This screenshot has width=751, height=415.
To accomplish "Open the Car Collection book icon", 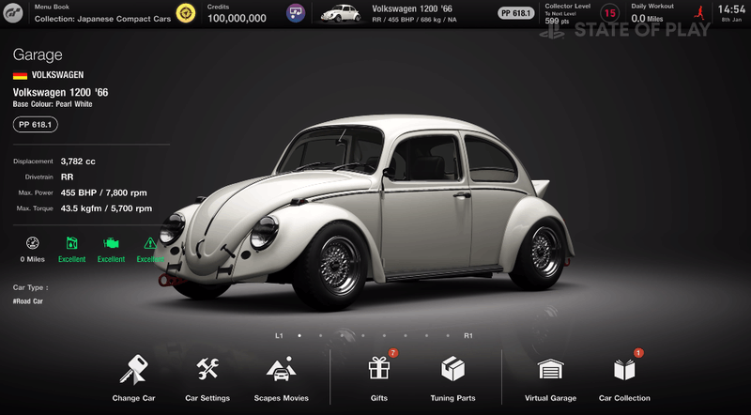I will [624, 370].
